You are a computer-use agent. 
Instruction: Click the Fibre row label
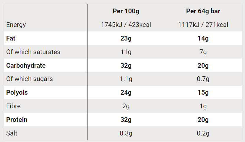coord(13,106)
